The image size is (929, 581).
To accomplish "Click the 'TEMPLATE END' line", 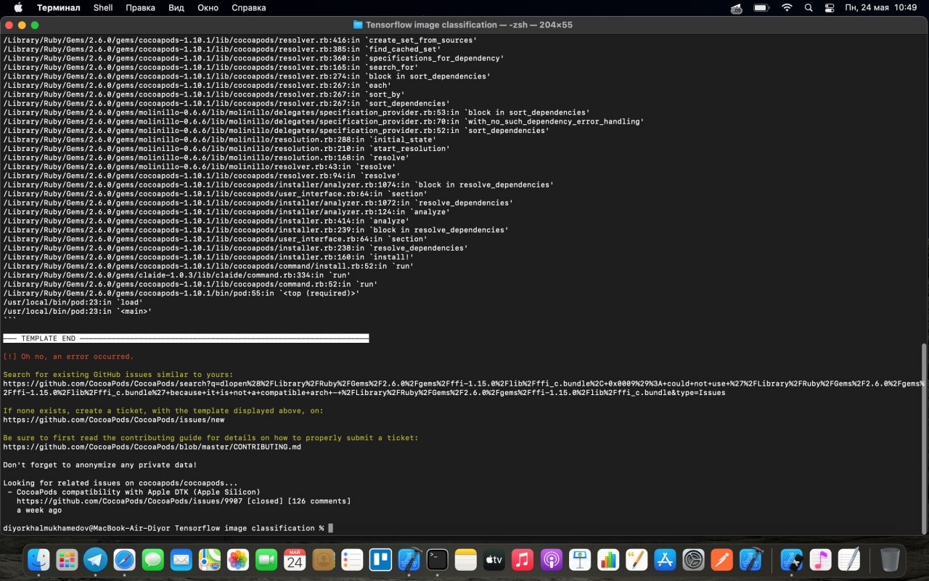I will (x=186, y=338).
